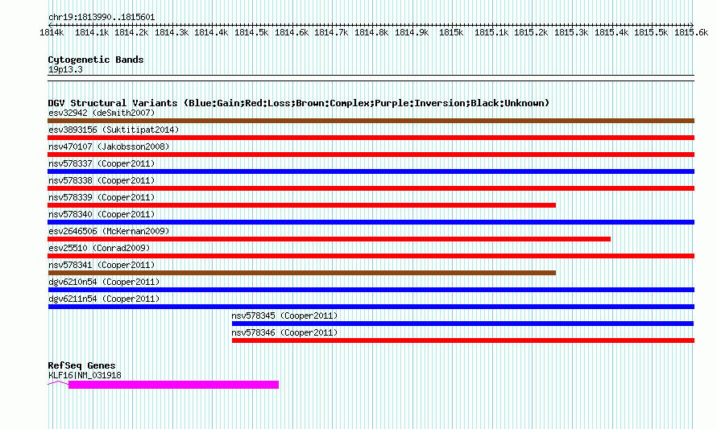Click the 1814.8k ruler tick label
The image size is (717, 429).
click(371, 32)
